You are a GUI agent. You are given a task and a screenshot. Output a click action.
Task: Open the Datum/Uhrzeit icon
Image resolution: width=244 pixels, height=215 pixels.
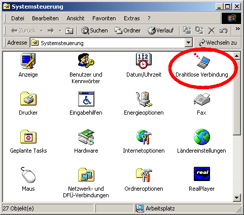(144, 60)
